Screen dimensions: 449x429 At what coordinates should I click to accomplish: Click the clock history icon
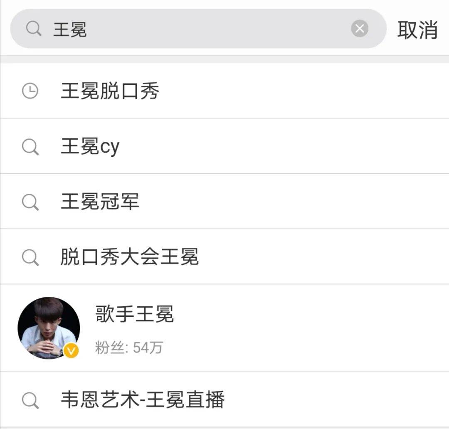click(x=30, y=91)
